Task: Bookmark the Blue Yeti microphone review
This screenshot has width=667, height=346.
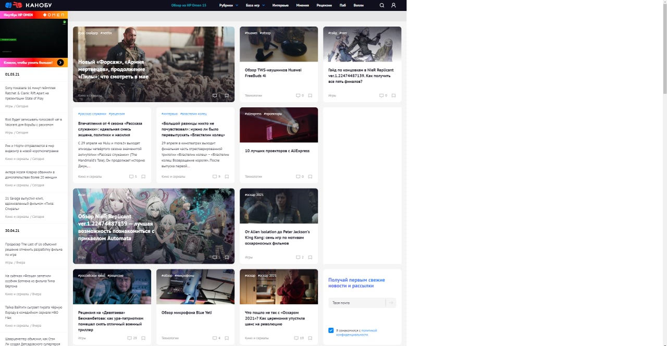Action: tap(227, 338)
